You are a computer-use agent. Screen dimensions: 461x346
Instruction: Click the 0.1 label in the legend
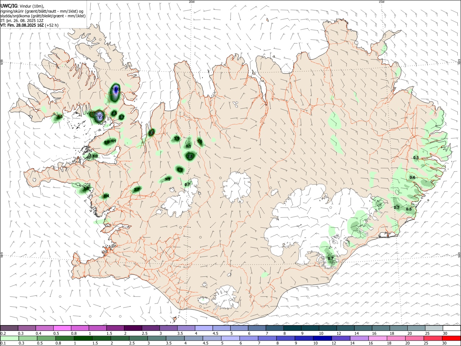click(x=3, y=343)
